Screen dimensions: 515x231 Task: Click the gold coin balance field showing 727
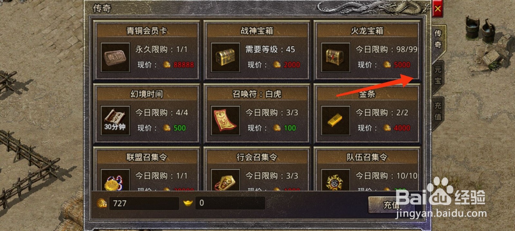(144, 203)
